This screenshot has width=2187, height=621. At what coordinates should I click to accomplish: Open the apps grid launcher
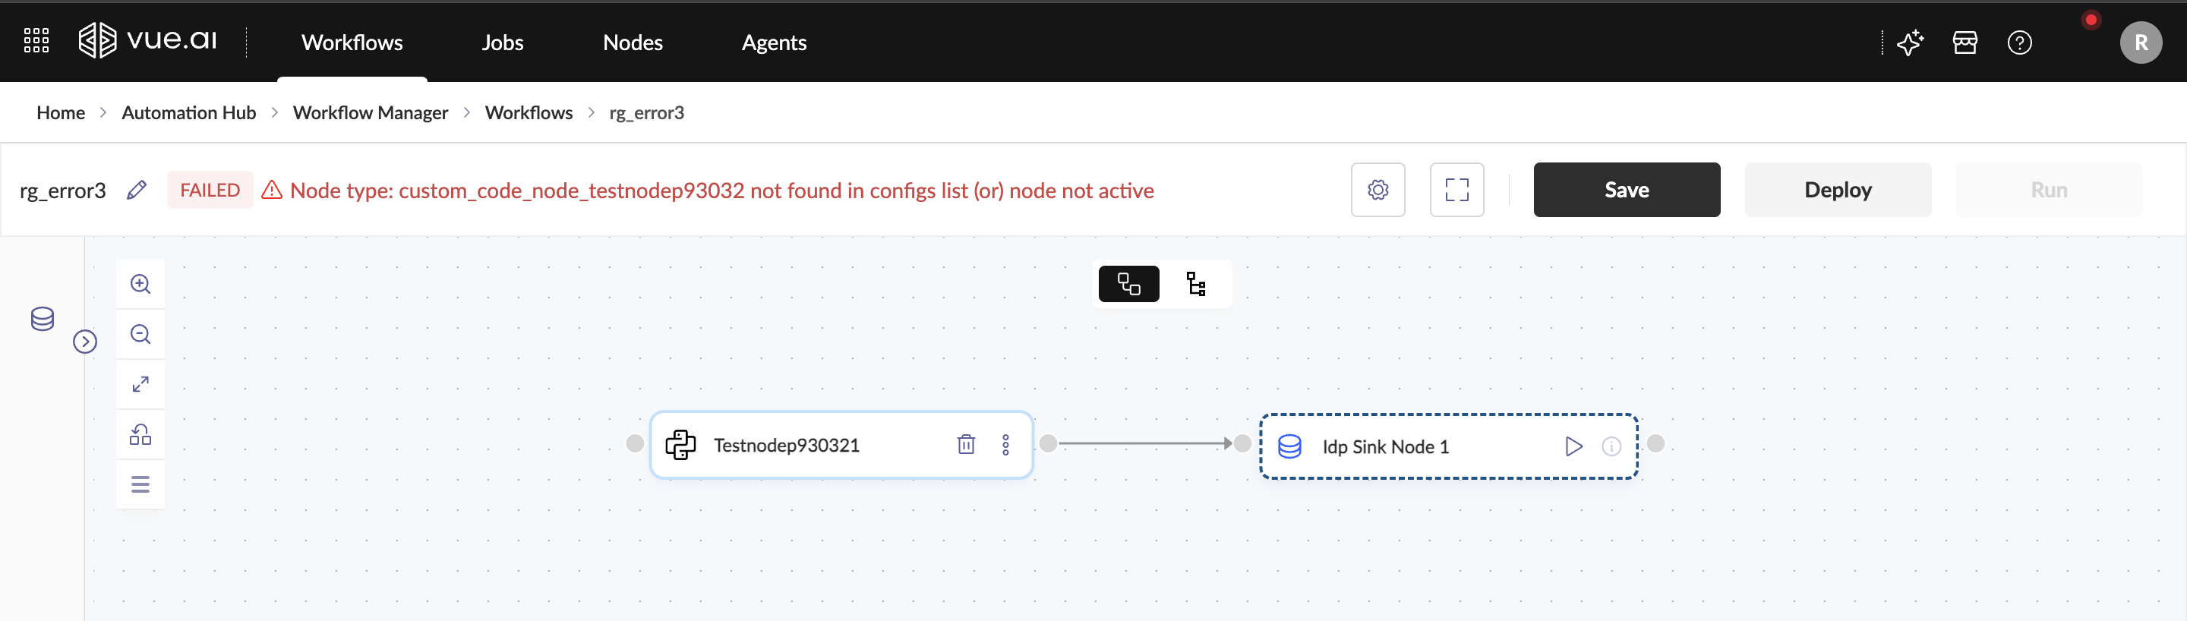(x=36, y=41)
